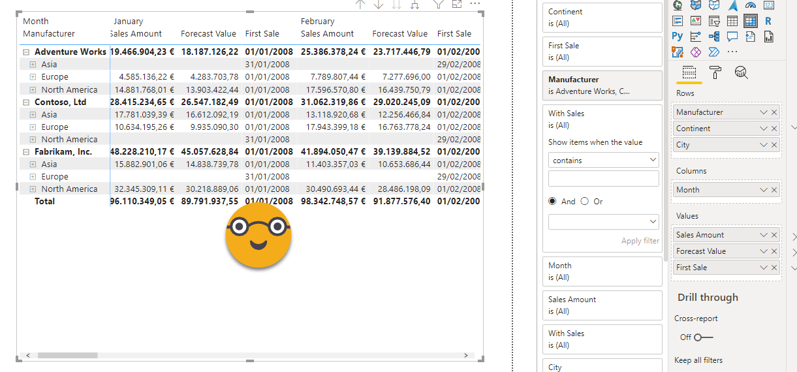Pick the R script visual icon

pyautogui.click(x=769, y=21)
